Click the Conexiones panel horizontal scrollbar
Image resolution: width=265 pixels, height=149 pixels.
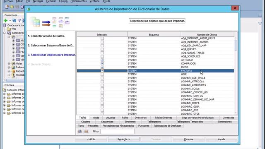coord(15,80)
